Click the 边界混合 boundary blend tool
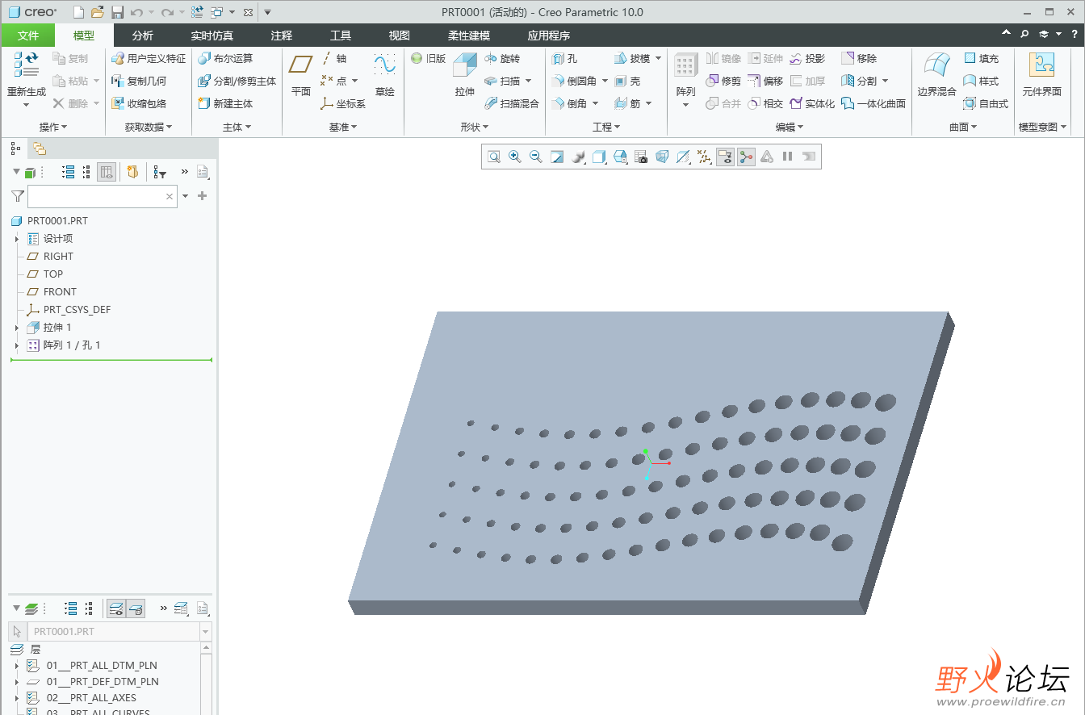 tap(936, 74)
